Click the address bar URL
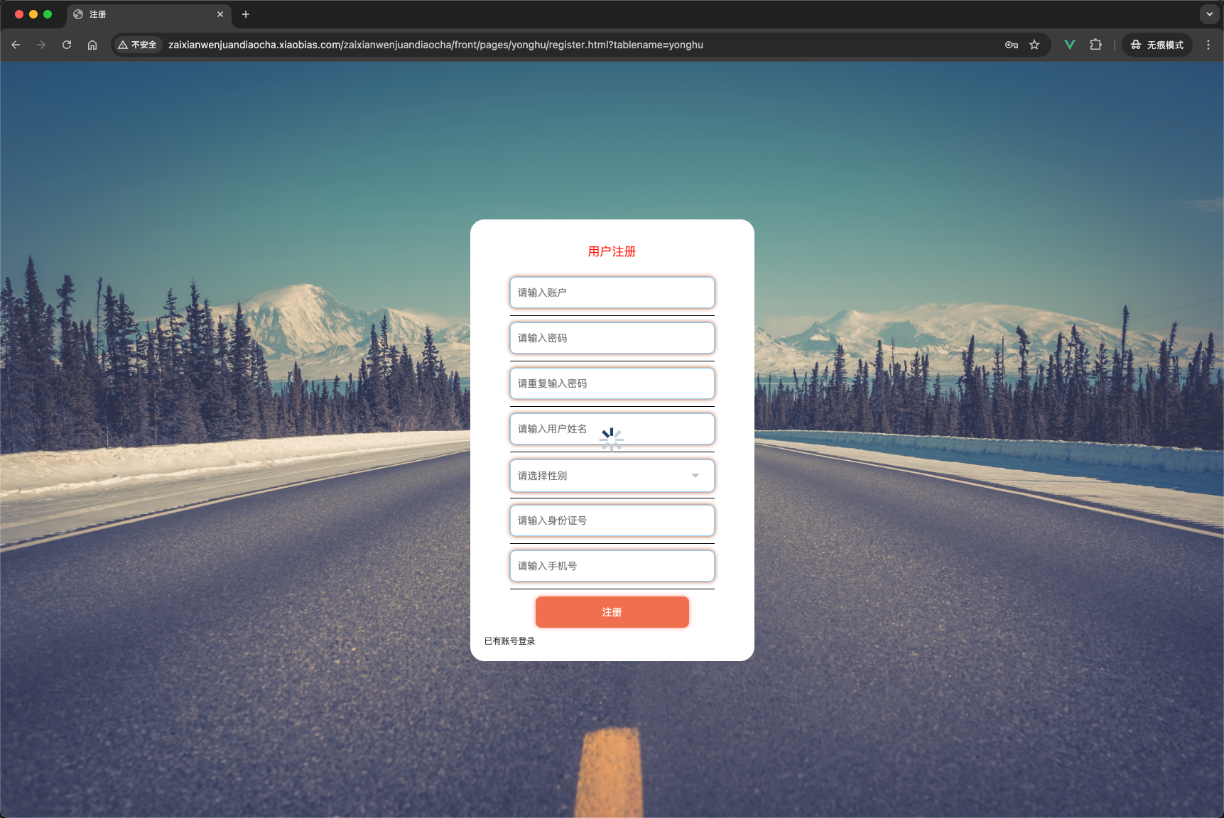The image size is (1224, 818). point(435,45)
